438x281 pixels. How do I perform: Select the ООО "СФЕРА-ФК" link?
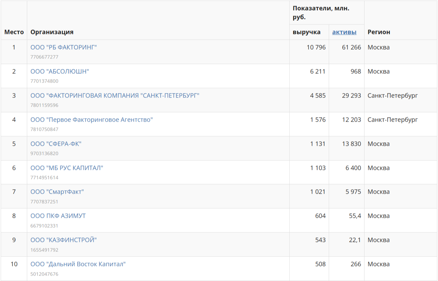click(x=56, y=144)
